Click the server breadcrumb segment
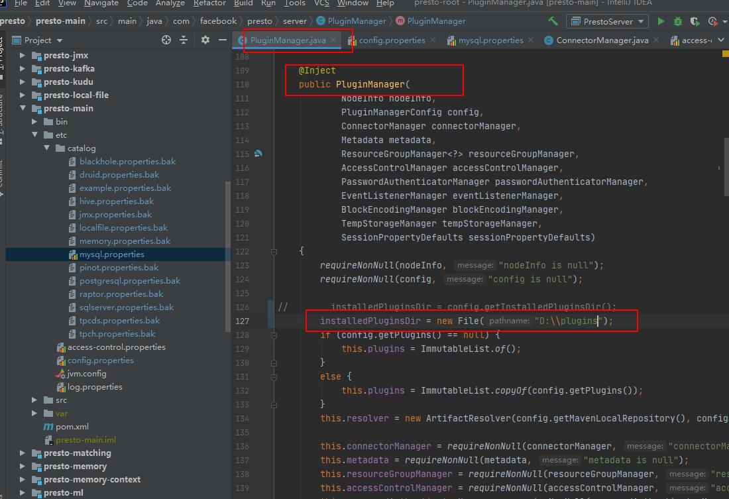 click(295, 21)
